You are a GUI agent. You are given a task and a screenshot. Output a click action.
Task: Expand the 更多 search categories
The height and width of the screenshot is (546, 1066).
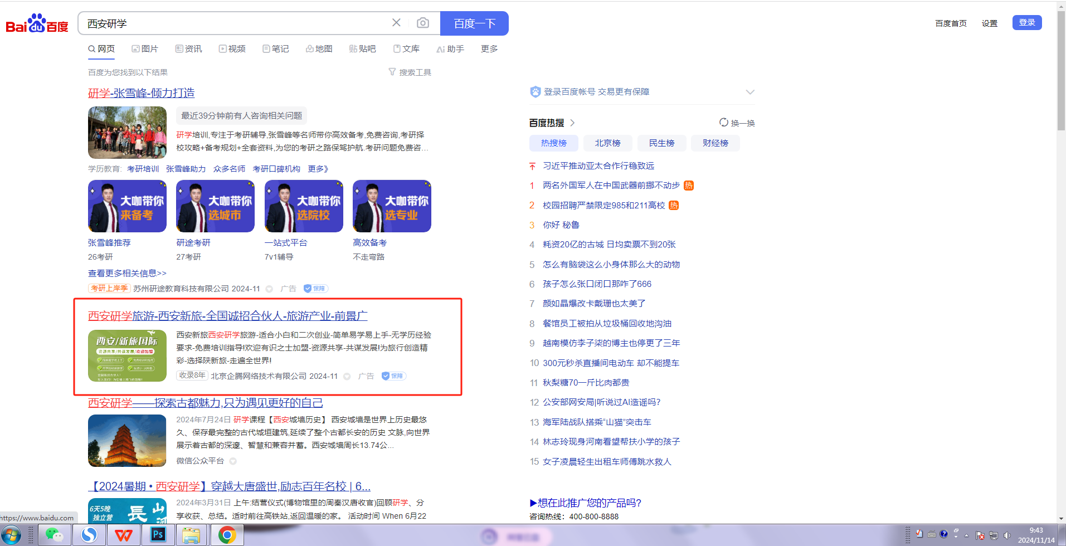point(489,49)
